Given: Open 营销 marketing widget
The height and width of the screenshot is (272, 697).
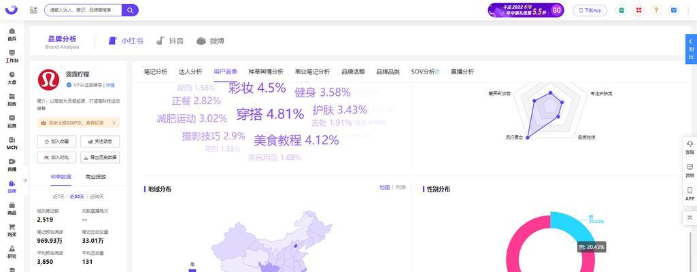Looking at the screenshot, I should coord(690,171).
